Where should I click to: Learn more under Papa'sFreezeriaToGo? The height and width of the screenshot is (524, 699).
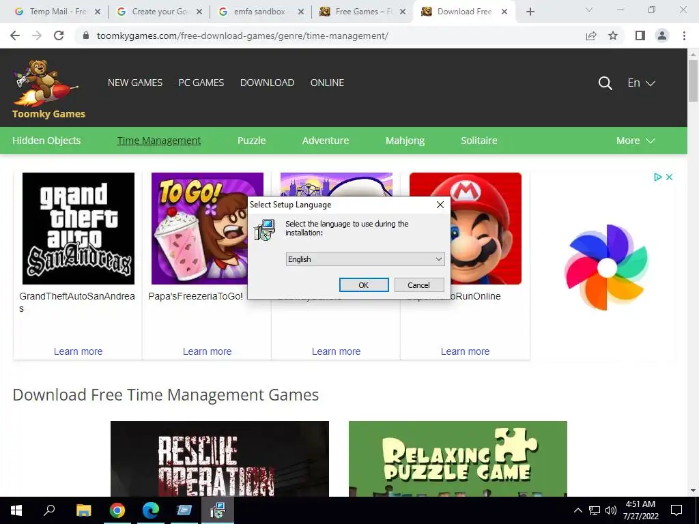pos(208,351)
